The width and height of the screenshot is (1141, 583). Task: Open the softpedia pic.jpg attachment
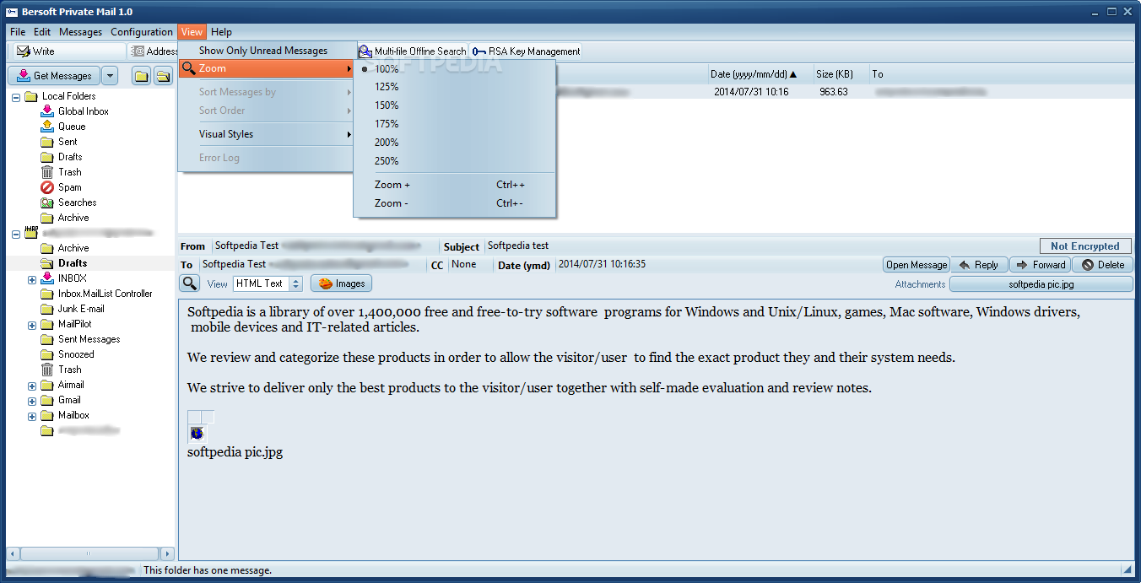(1041, 284)
